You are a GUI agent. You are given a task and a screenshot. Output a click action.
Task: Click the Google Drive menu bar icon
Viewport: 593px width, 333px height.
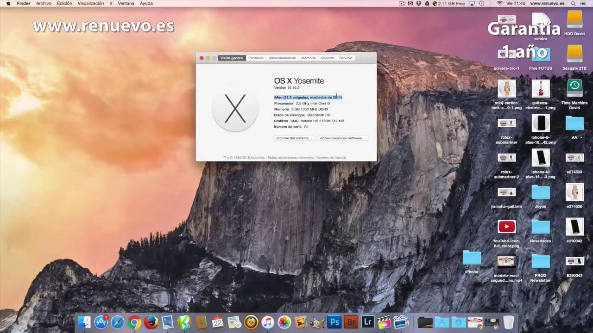427,3
